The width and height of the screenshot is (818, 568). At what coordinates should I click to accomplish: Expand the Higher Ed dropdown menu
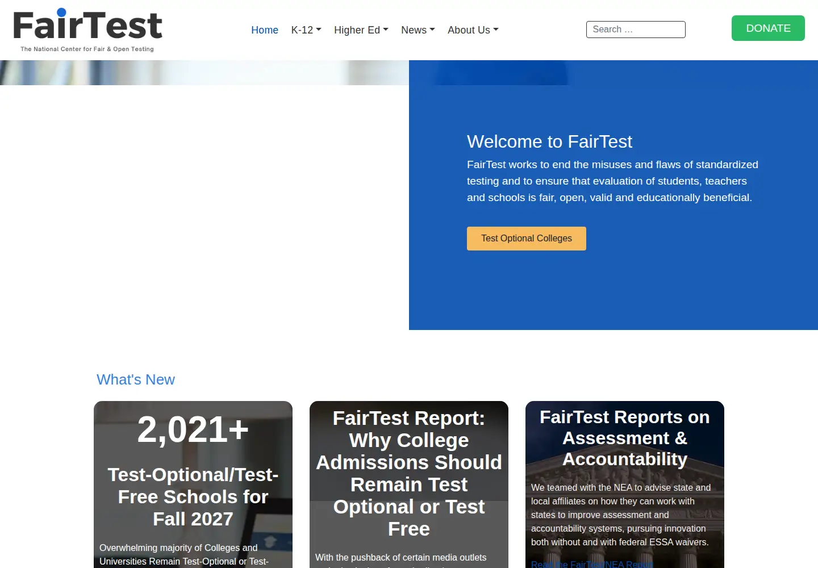(x=361, y=30)
